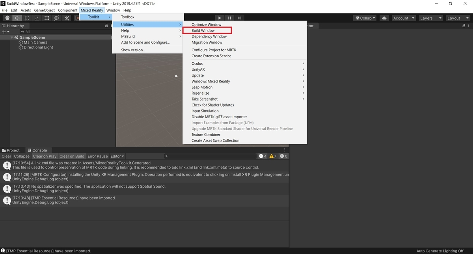Open the Edit menu

click(14, 10)
